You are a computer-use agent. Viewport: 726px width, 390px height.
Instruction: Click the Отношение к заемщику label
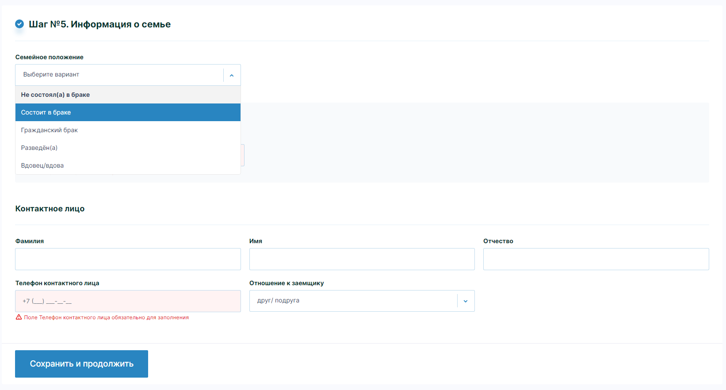pos(287,283)
